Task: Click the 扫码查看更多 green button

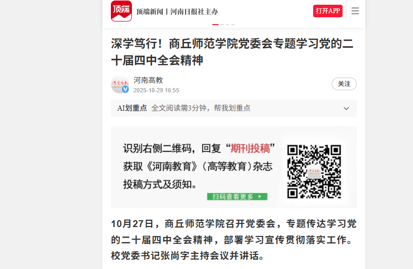Action: [237, 197]
